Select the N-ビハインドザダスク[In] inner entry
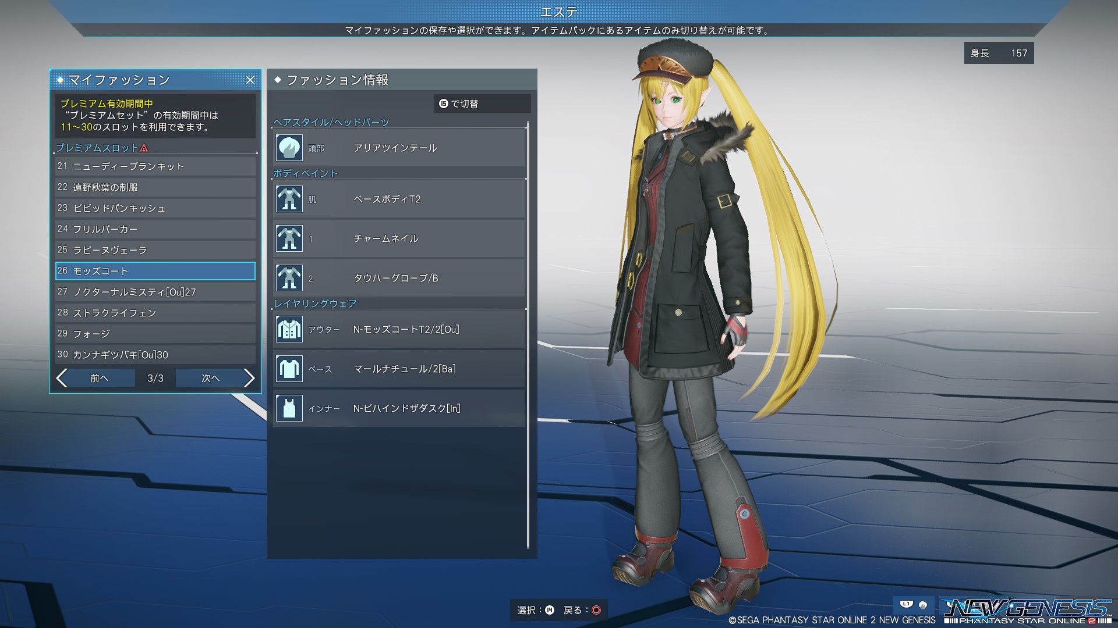The width and height of the screenshot is (1118, 628). pyautogui.click(x=400, y=408)
